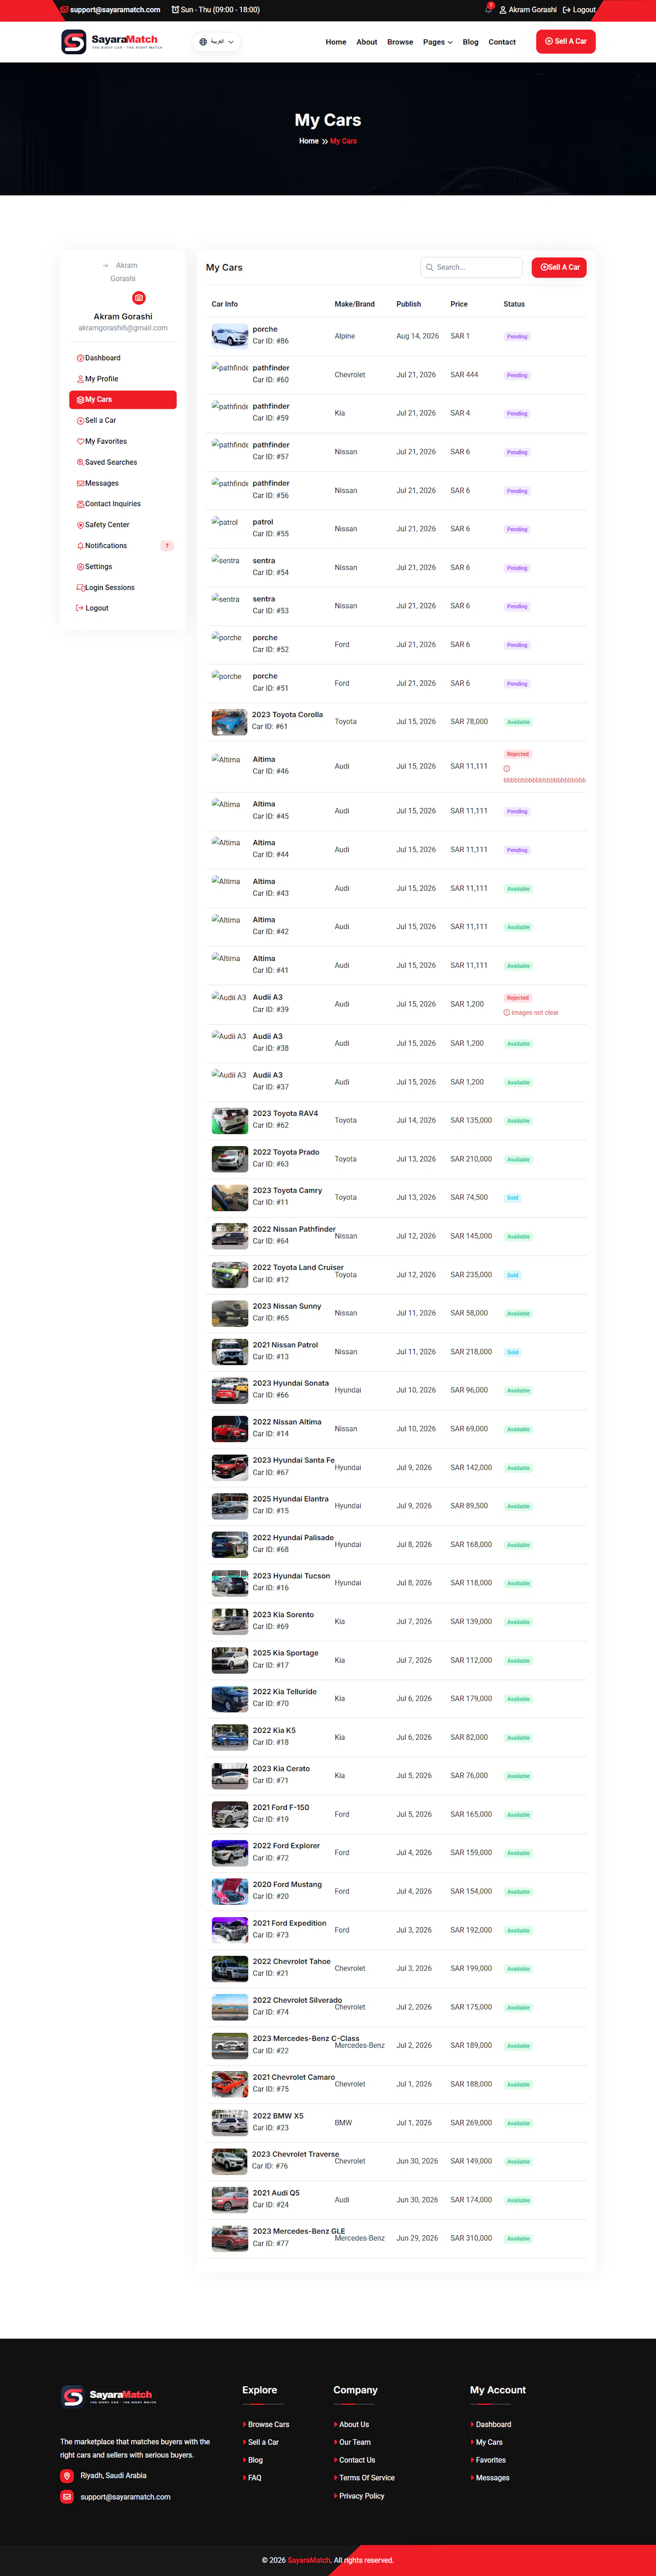Click the Sell A Car button in the header
Image resolution: width=656 pixels, height=2576 pixels.
(x=566, y=41)
